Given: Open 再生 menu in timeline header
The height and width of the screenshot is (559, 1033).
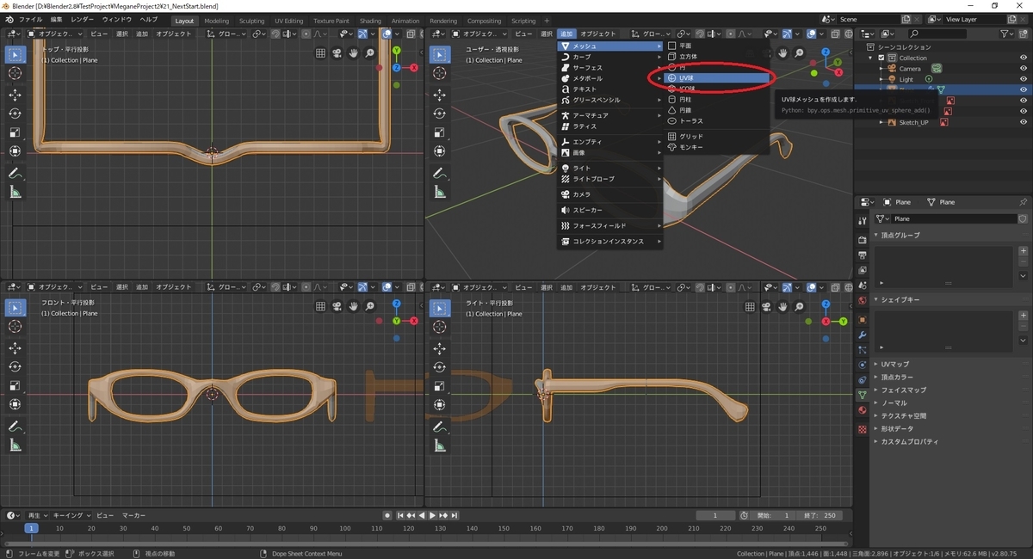Looking at the screenshot, I should coord(37,515).
